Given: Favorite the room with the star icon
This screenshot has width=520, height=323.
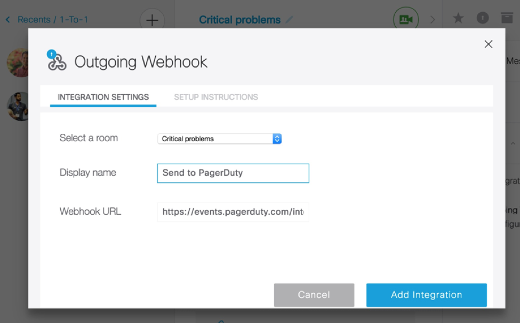Looking at the screenshot, I should [x=458, y=19].
